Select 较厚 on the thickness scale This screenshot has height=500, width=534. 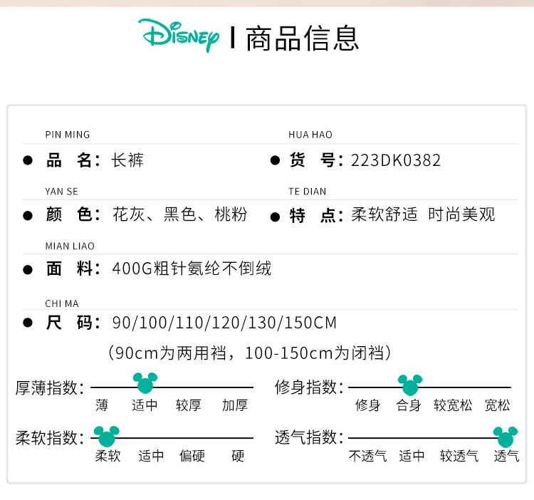[189, 405]
